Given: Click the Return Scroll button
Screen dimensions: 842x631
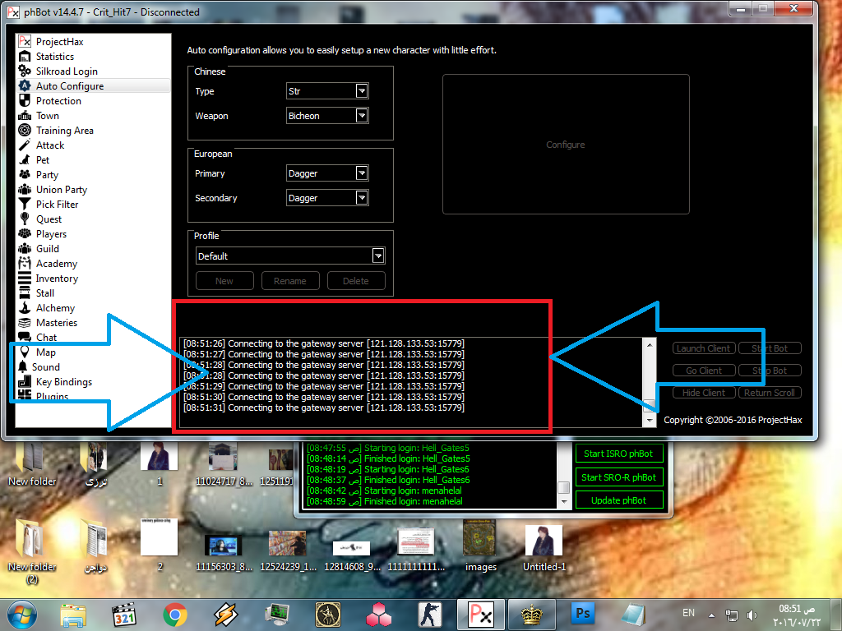Looking at the screenshot, I should pos(770,392).
